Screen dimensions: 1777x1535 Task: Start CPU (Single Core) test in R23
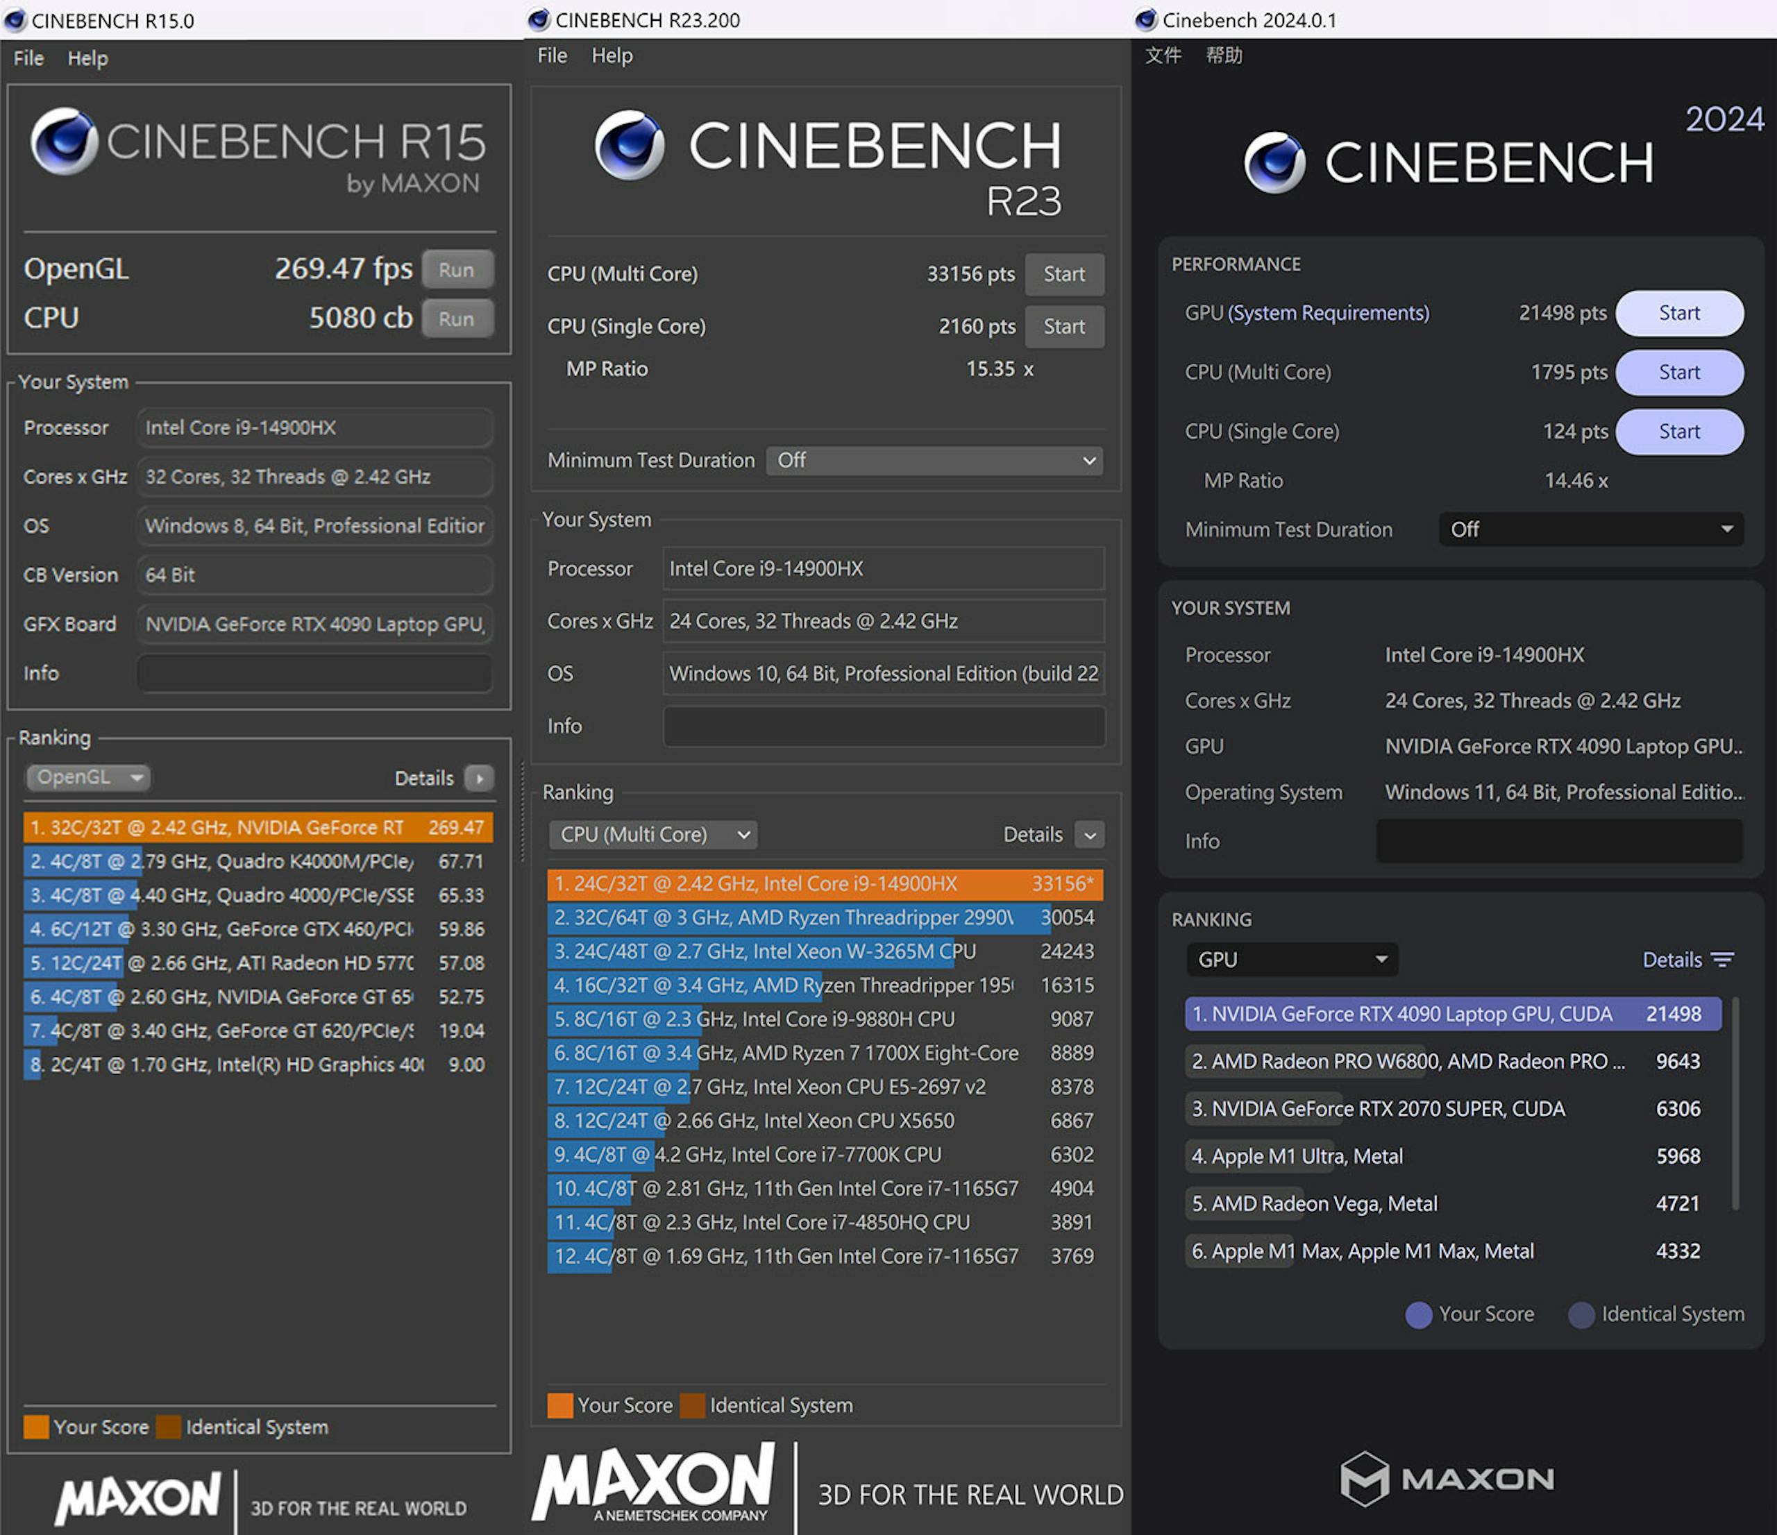[x=1064, y=327]
